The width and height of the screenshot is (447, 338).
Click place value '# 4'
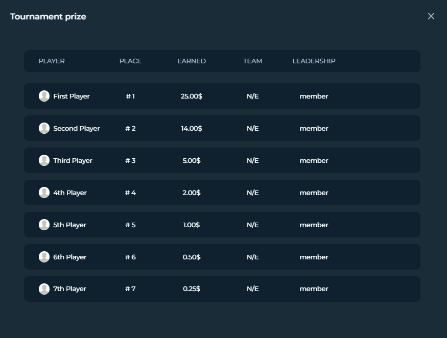pyautogui.click(x=130, y=193)
